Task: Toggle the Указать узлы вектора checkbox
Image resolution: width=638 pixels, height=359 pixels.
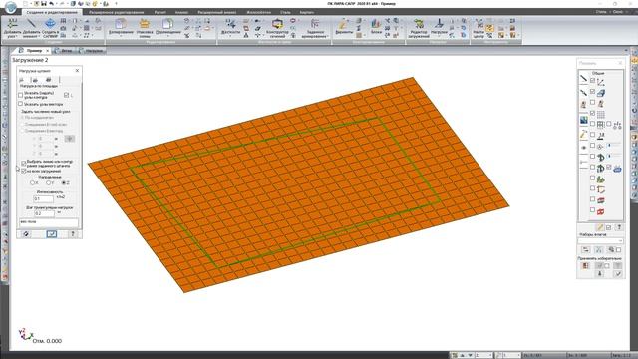Action: tap(21, 104)
